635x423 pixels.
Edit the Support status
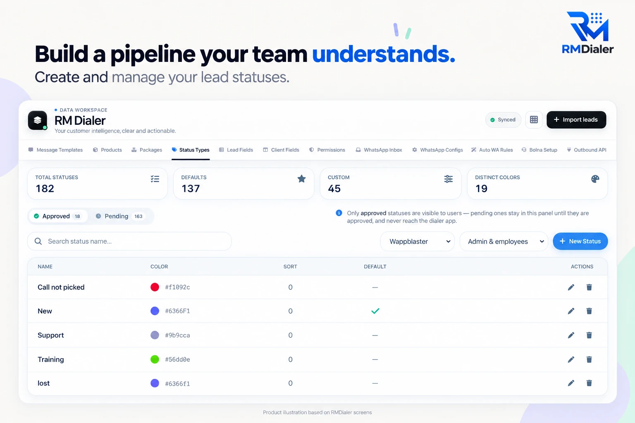click(571, 335)
